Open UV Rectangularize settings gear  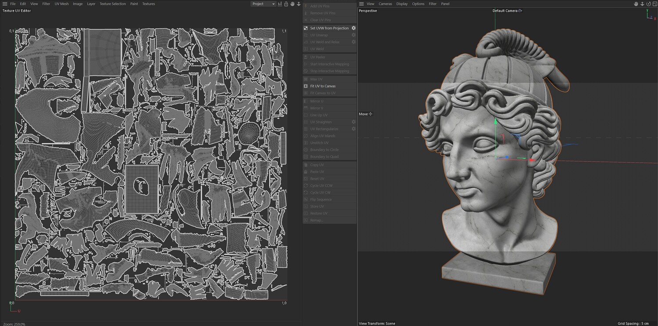(x=354, y=129)
